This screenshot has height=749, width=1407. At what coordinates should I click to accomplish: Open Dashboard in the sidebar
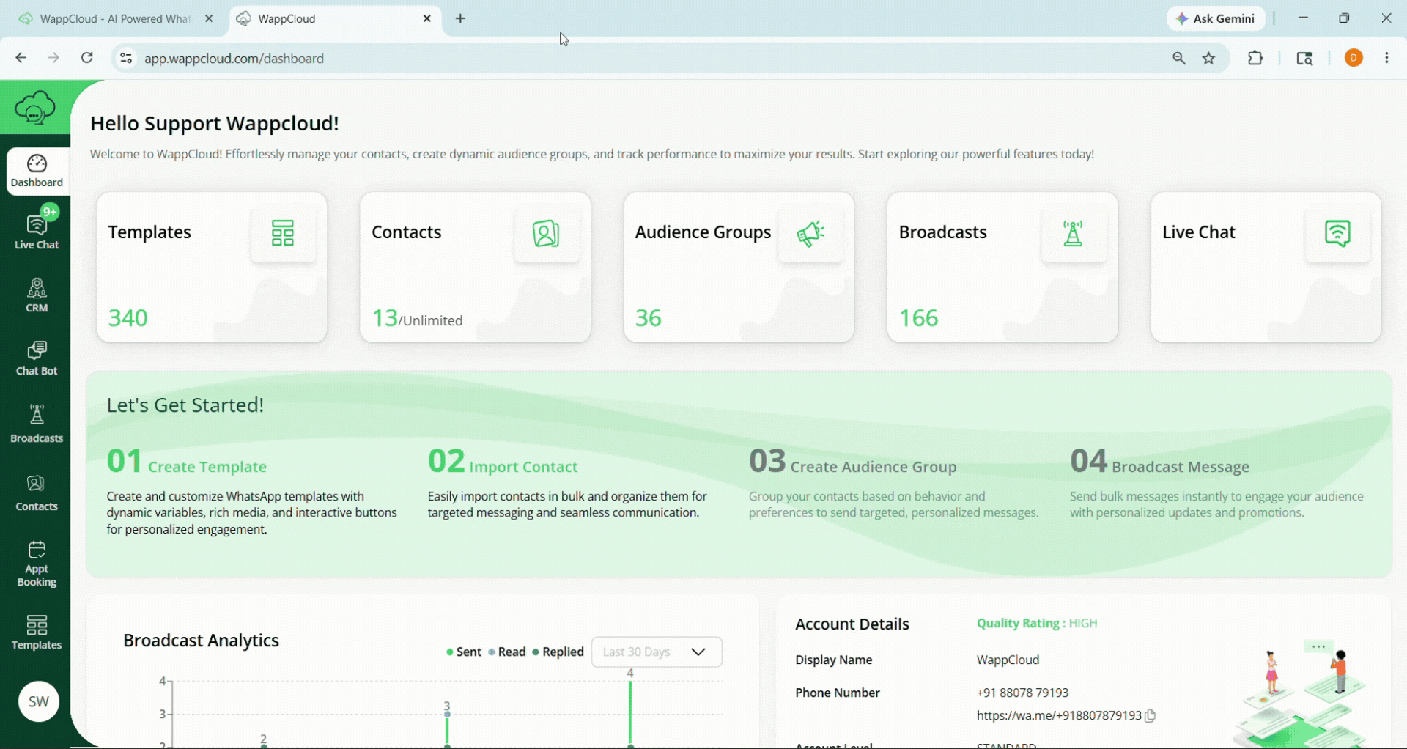tap(37, 171)
